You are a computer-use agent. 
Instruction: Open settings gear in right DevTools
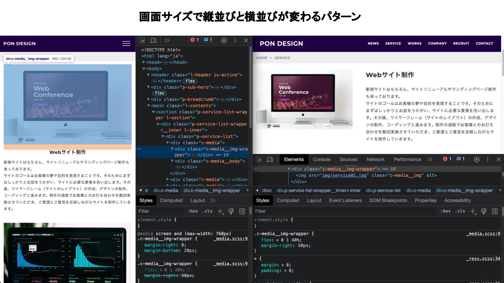click(x=476, y=159)
